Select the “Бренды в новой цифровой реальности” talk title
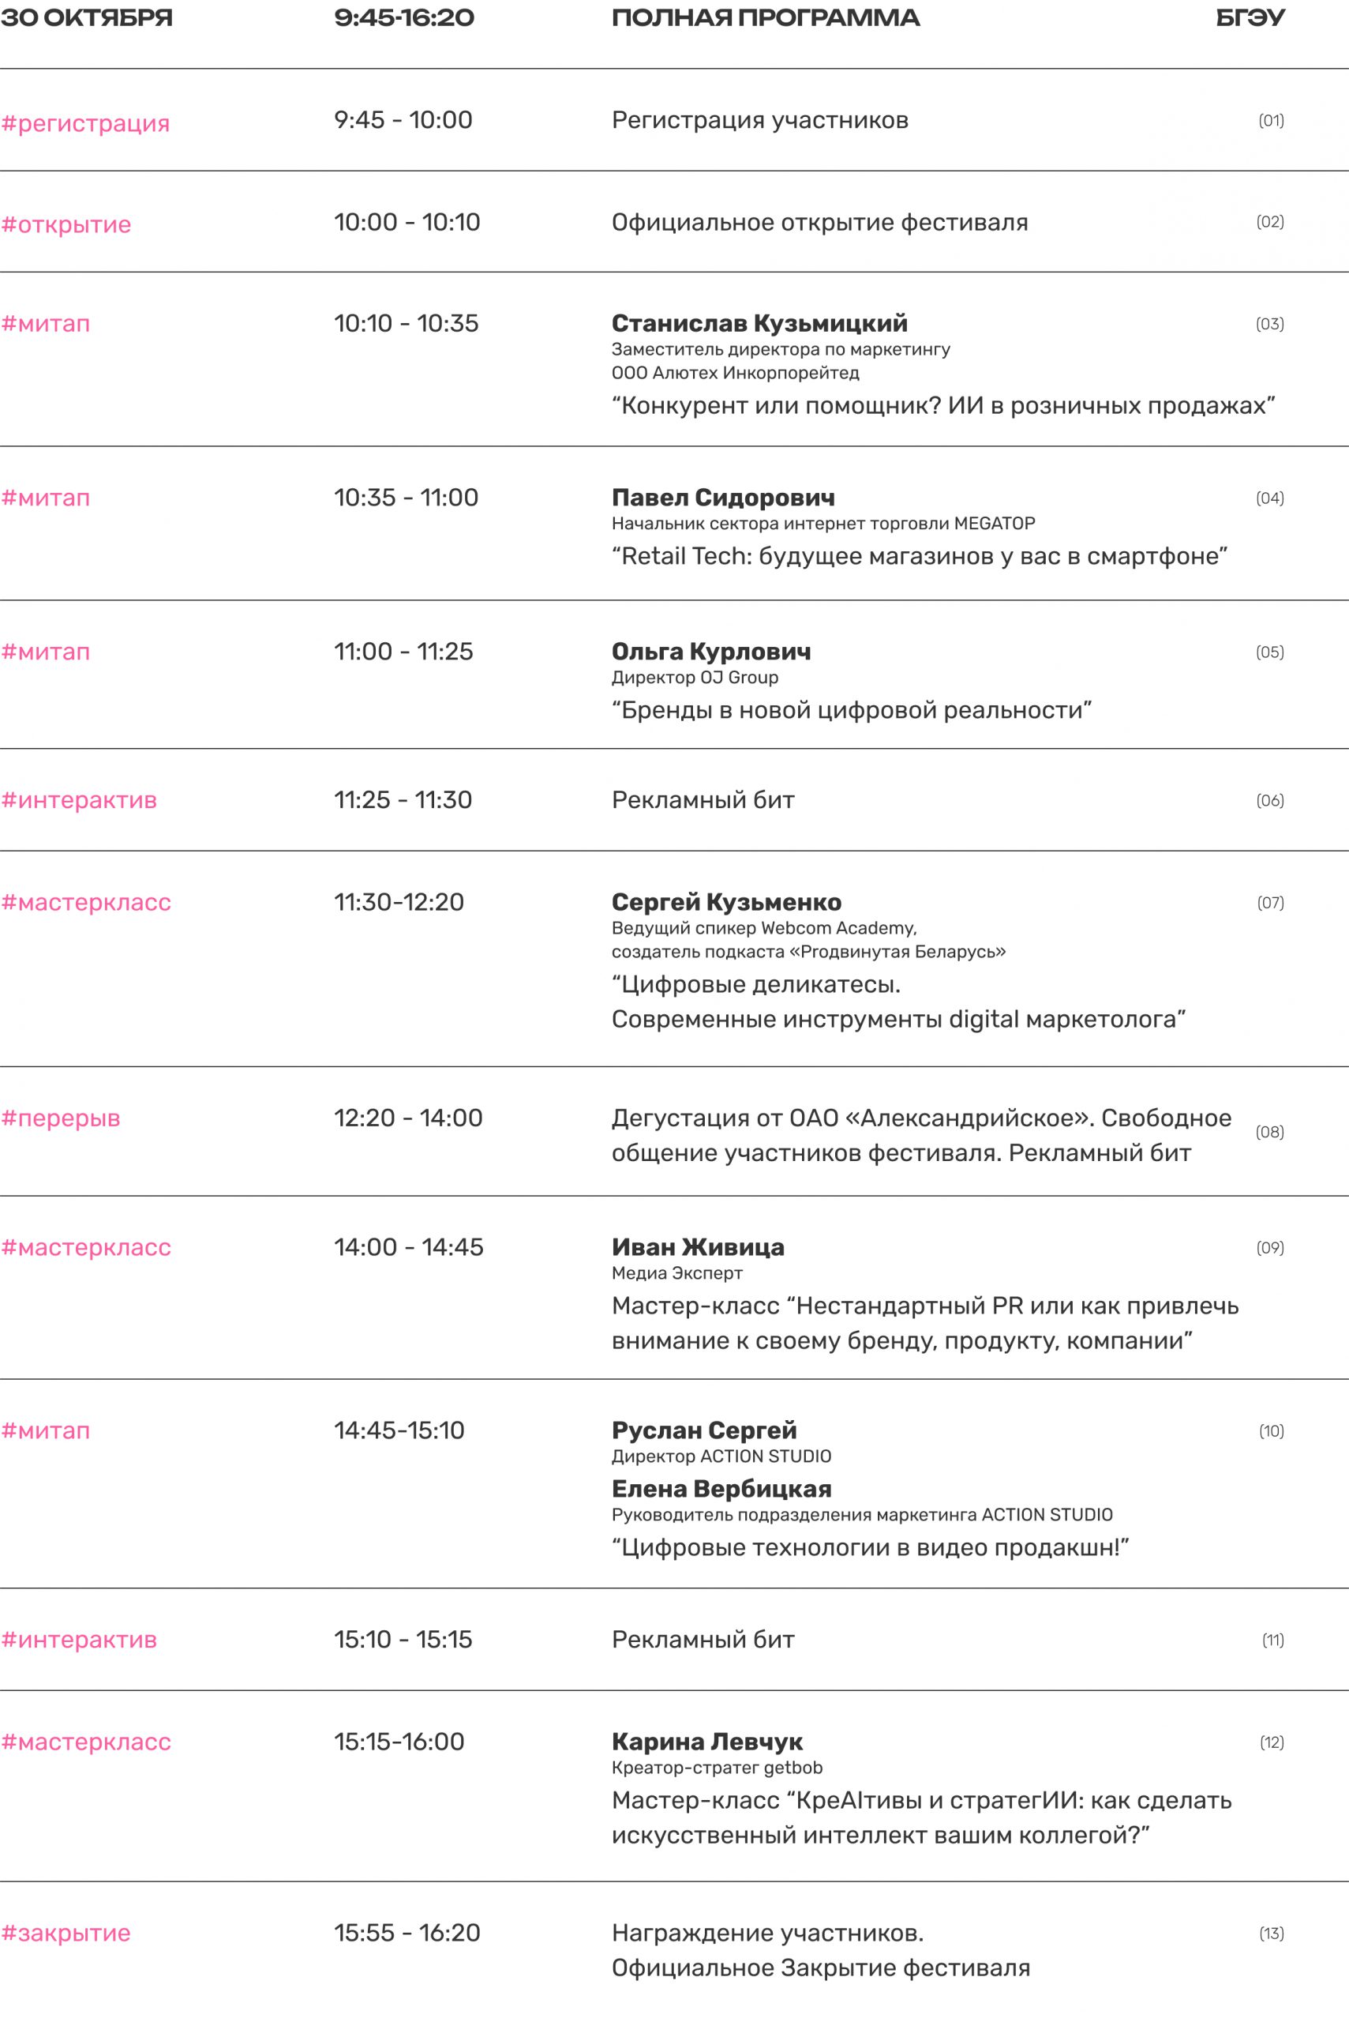The width and height of the screenshot is (1349, 2022). pos(851,710)
